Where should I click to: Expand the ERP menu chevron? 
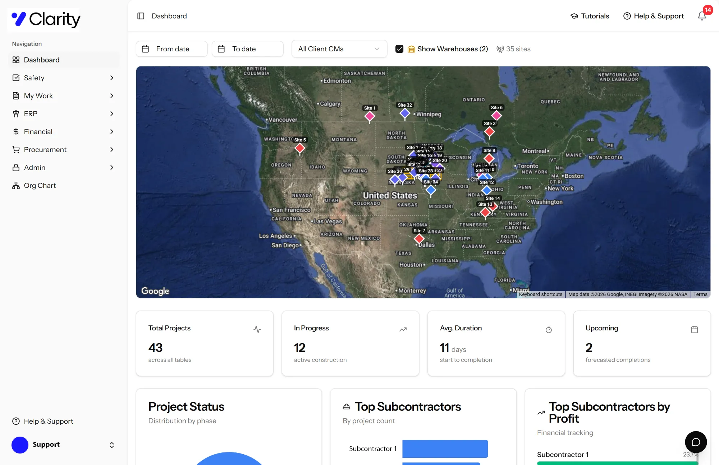click(112, 114)
